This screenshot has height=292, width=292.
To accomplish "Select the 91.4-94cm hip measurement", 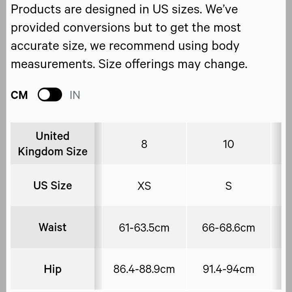I will (x=228, y=269).
